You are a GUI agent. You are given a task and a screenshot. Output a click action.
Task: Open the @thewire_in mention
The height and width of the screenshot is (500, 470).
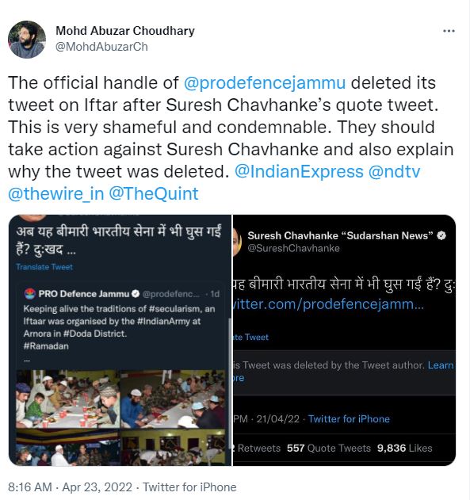point(56,194)
